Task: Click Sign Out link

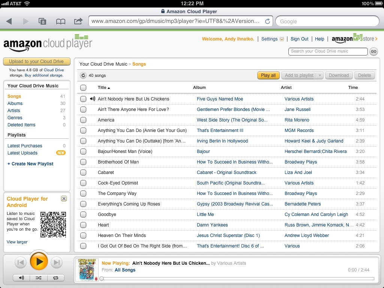Action: pyautogui.click(x=299, y=39)
